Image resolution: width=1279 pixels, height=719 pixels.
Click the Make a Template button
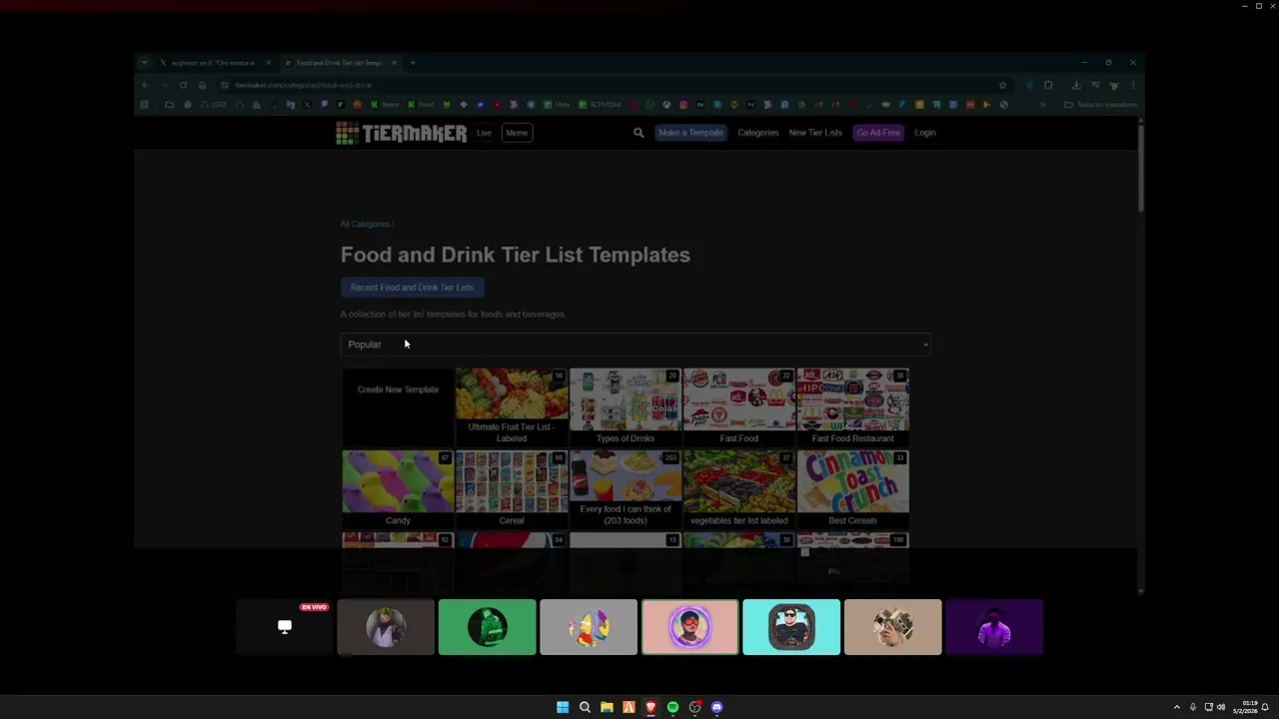click(x=690, y=133)
